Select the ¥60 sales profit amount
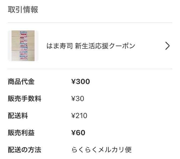 [x=78, y=133]
